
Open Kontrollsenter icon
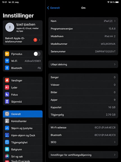click(x=7, y=121)
